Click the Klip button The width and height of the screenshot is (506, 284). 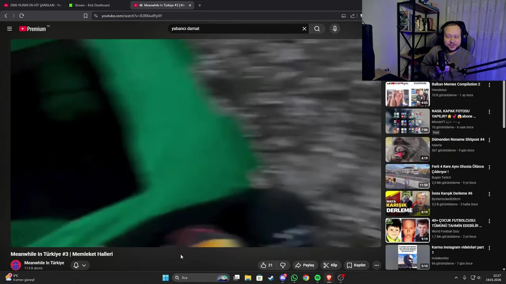[x=330, y=265]
